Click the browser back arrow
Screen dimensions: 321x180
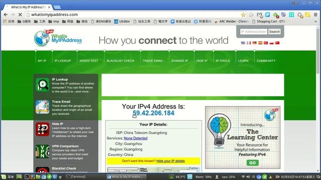tap(6, 14)
